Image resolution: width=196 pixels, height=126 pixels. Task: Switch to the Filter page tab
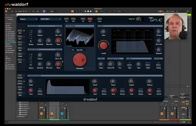pos(20,48)
